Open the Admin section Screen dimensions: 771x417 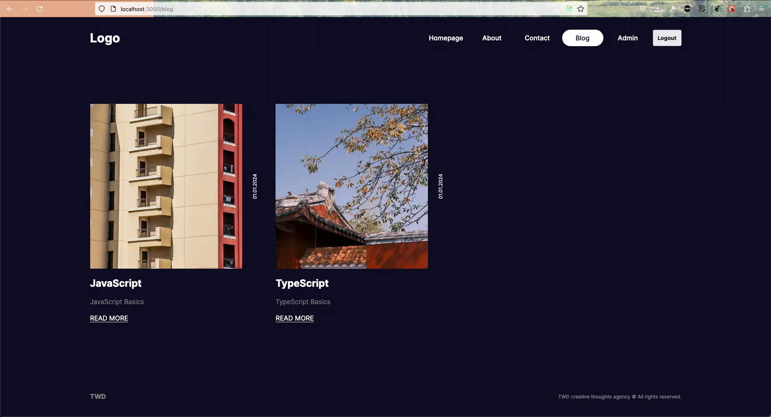pyautogui.click(x=628, y=38)
